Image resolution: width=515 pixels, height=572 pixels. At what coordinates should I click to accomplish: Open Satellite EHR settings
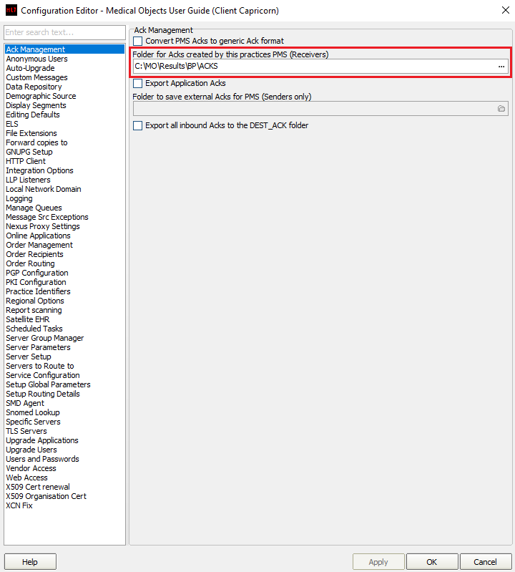click(x=28, y=319)
